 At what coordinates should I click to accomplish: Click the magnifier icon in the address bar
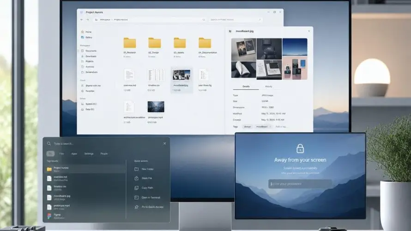click(204, 20)
